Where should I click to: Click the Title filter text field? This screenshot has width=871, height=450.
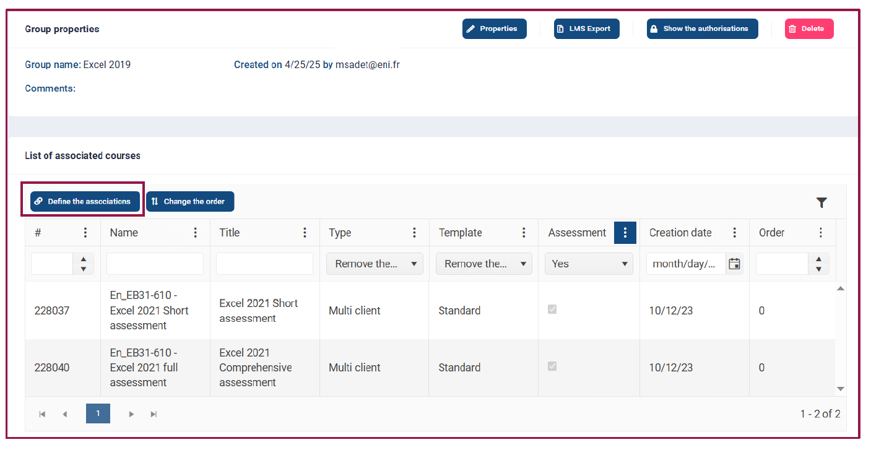(x=264, y=264)
